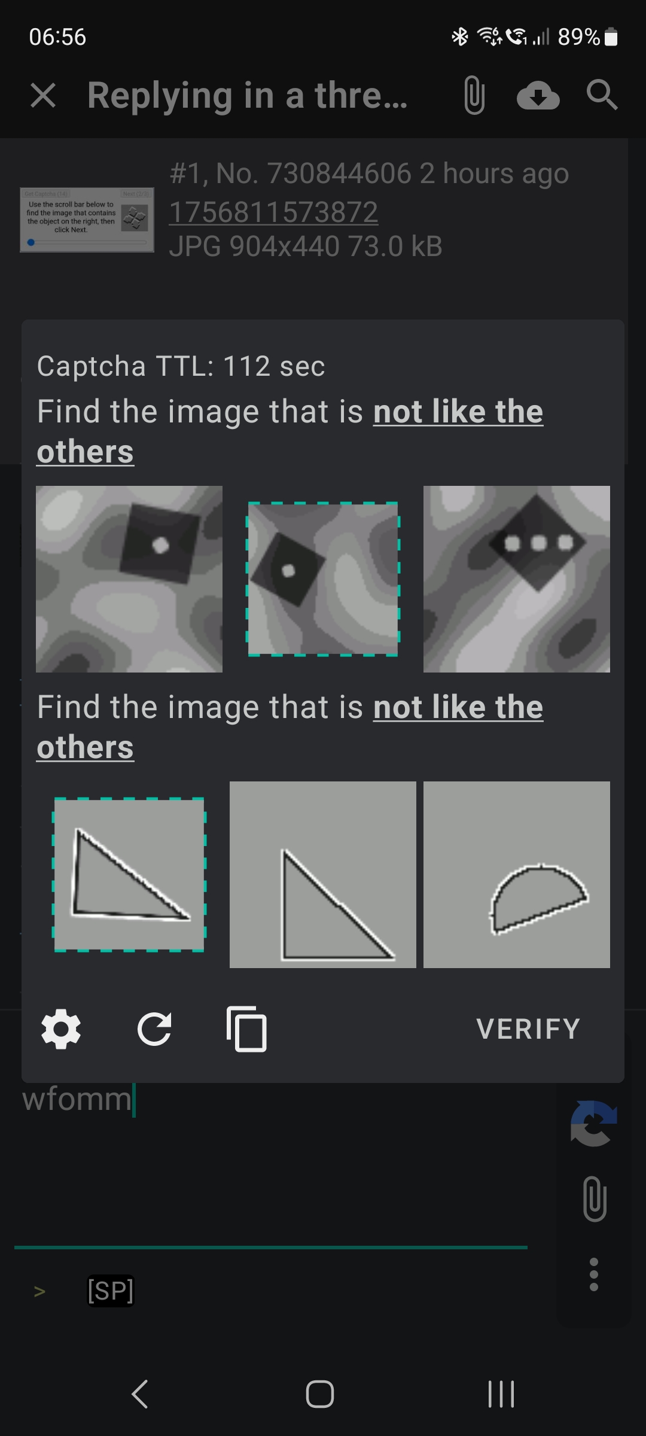Open search with magnifier icon

coord(602,96)
